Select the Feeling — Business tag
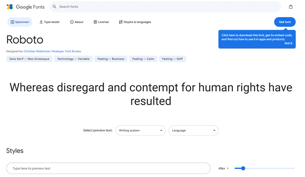 click(x=111, y=59)
